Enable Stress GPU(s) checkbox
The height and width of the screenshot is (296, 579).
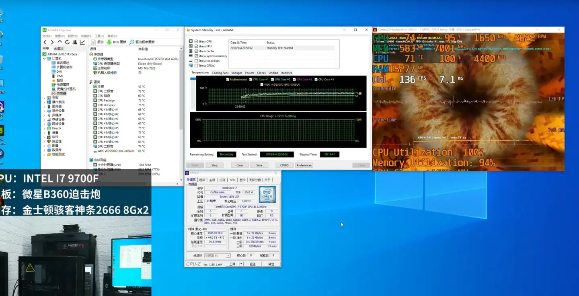pos(196,66)
